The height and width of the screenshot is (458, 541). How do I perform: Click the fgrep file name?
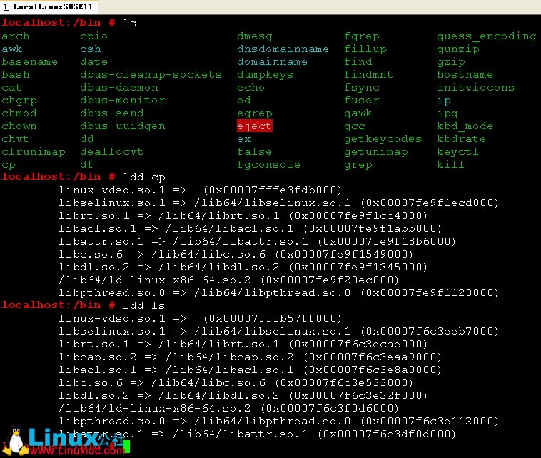[362, 36]
